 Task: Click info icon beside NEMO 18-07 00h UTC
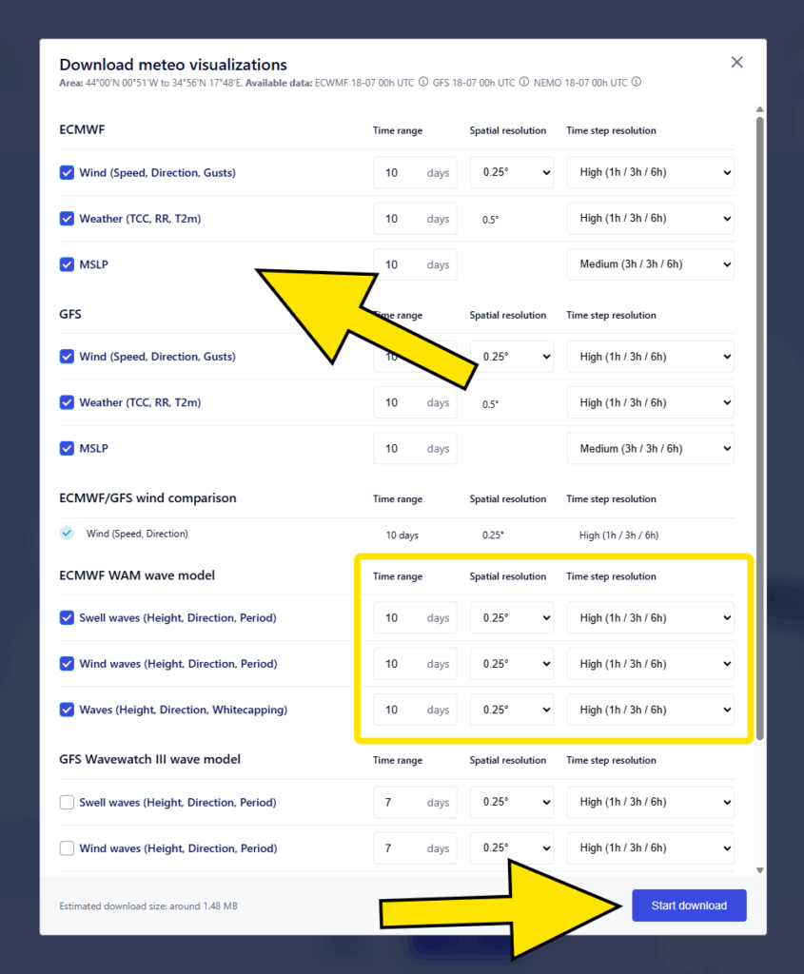[637, 82]
